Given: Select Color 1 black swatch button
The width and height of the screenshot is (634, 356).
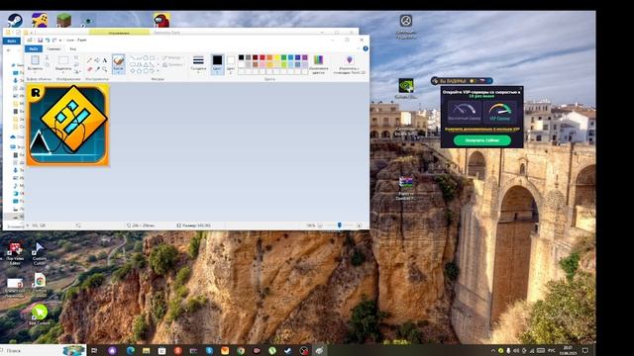Looking at the screenshot, I should 218,64.
